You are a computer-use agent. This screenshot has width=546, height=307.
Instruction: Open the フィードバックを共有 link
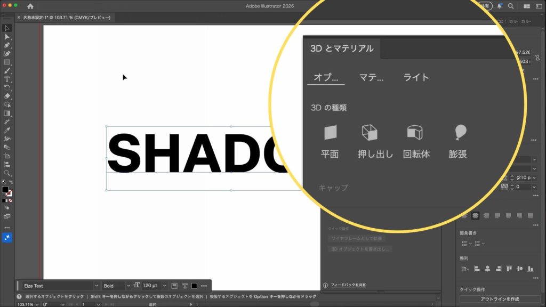pos(348,285)
